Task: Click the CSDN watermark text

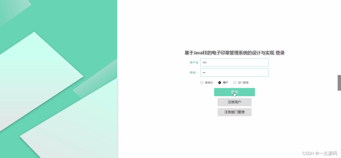Action: (308, 153)
